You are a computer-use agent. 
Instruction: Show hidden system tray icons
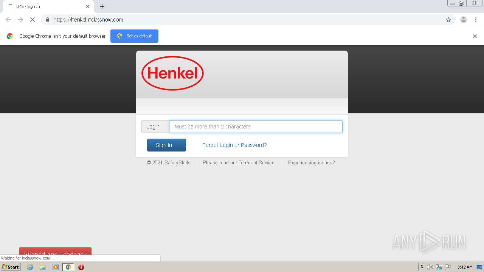tap(422, 267)
